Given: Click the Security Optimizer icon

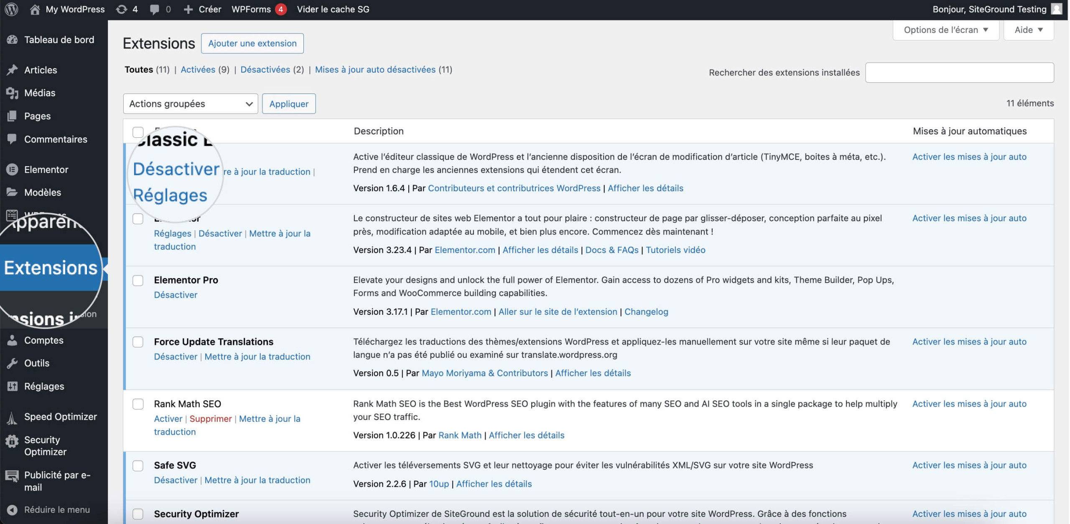Looking at the screenshot, I should tap(12, 440).
